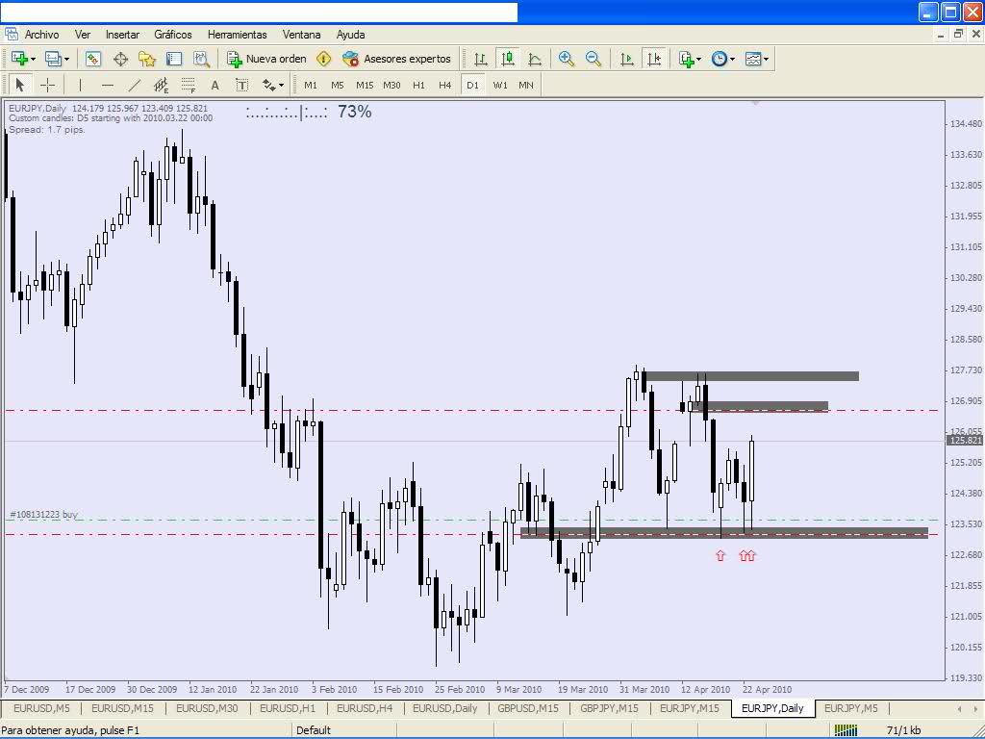The height and width of the screenshot is (739, 985).
Task: Toggle Auto Scroll chart icon
Action: (x=627, y=59)
